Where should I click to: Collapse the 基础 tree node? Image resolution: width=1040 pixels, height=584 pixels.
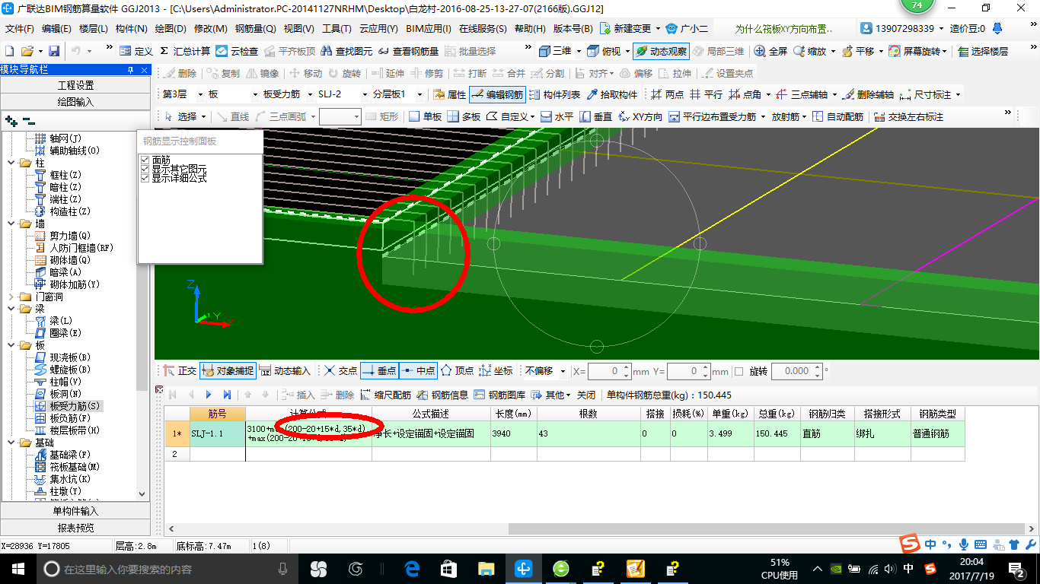(11, 443)
